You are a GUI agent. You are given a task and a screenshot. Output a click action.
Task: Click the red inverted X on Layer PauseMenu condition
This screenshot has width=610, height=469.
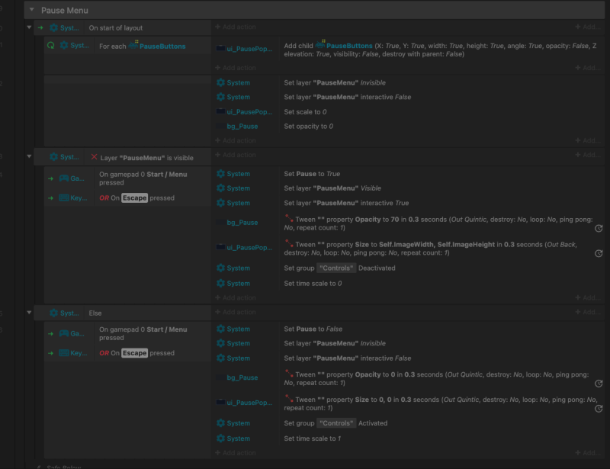[x=94, y=157]
